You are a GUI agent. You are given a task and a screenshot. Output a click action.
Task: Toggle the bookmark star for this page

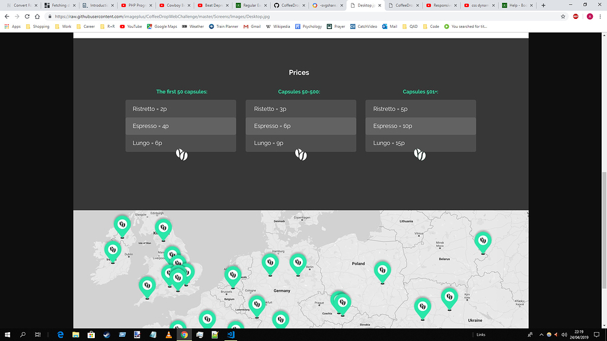563,17
